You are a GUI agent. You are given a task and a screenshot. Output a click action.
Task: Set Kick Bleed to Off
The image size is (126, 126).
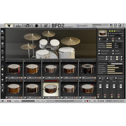tap(107, 57)
